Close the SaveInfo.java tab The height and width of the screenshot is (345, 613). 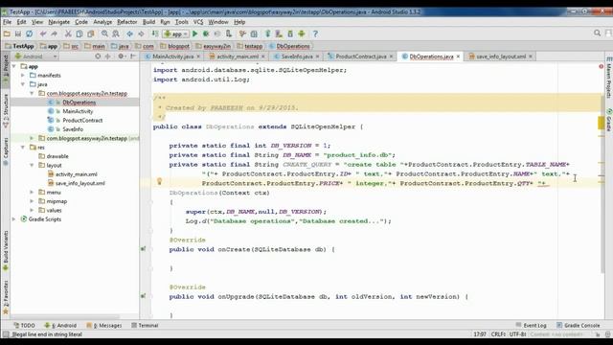[x=317, y=57]
